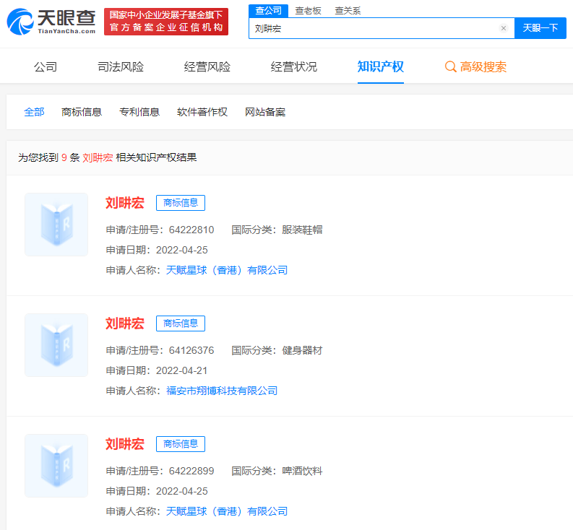Open 天赋星球(香港)有限公司 link in 啤酒饮料 result
Viewport: 573px width, 530px height.
coord(227,511)
